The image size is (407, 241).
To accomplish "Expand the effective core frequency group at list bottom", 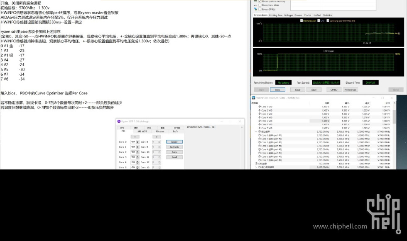I will click(x=256, y=167).
